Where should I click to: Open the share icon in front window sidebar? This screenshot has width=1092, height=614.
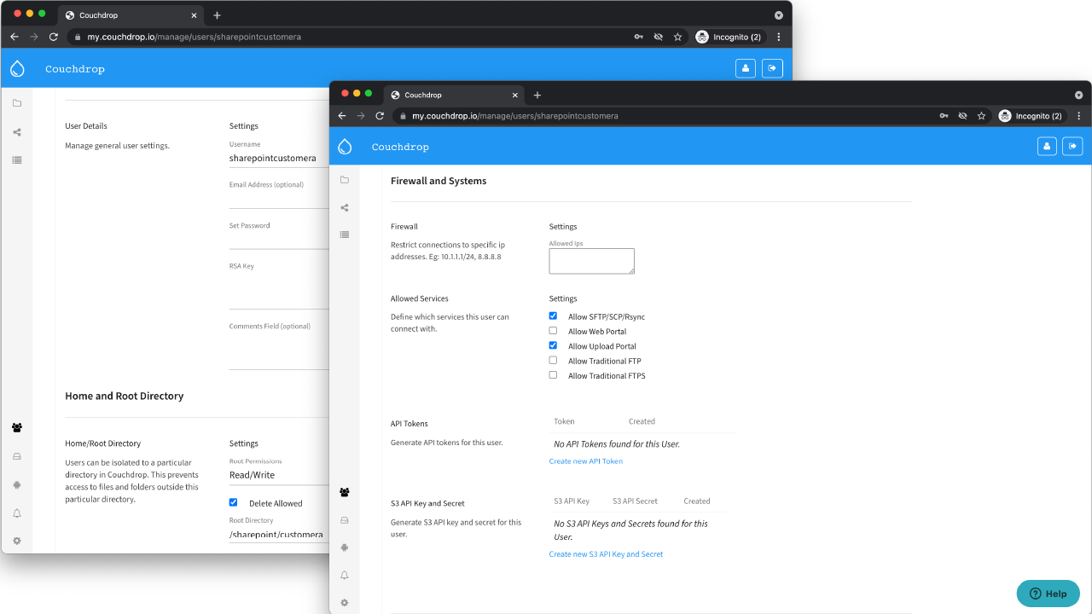pyautogui.click(x=345, y=207)
